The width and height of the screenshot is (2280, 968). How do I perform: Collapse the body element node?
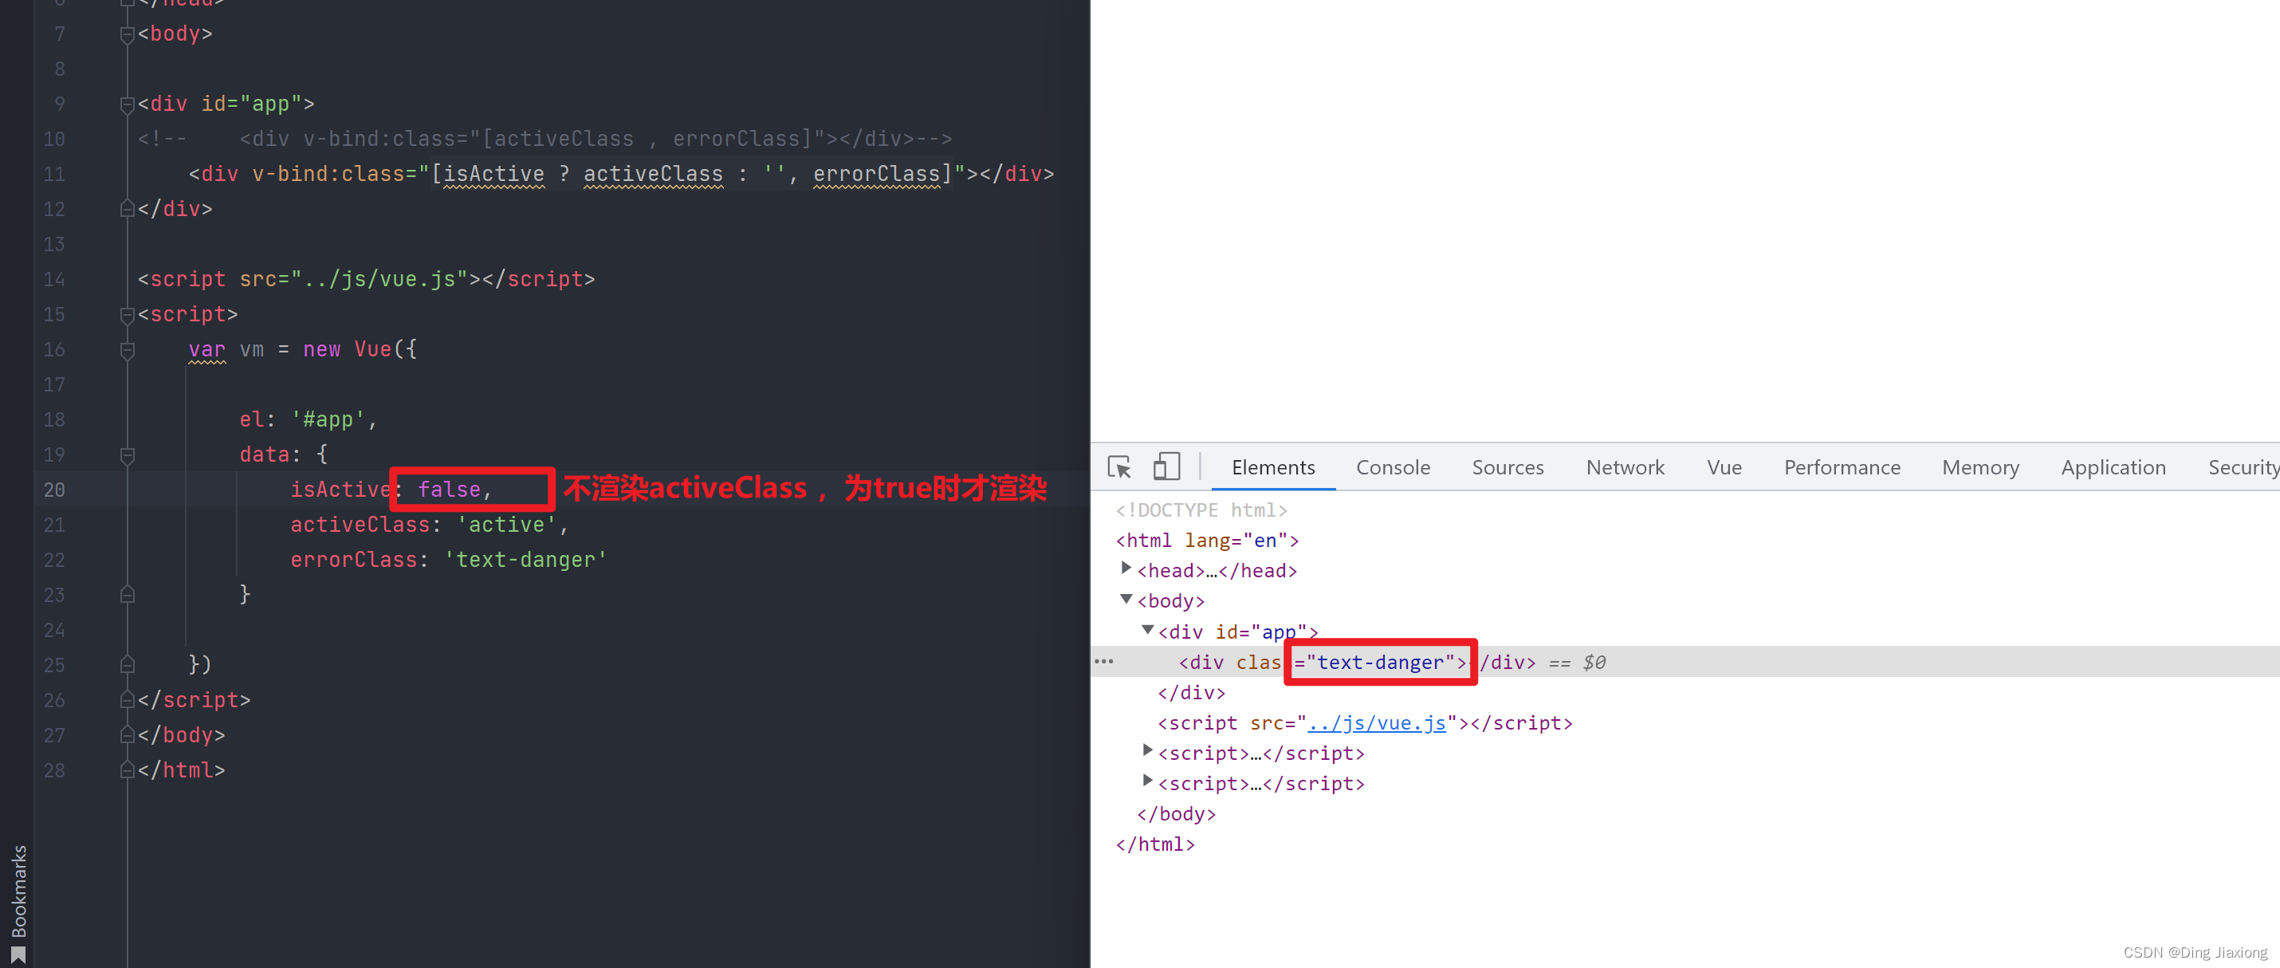[x=1126, y=600]
